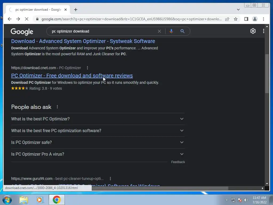Click the People also ask heading

point(31,107)
